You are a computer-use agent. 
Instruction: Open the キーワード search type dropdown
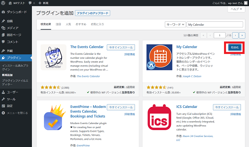pos(175,25)
